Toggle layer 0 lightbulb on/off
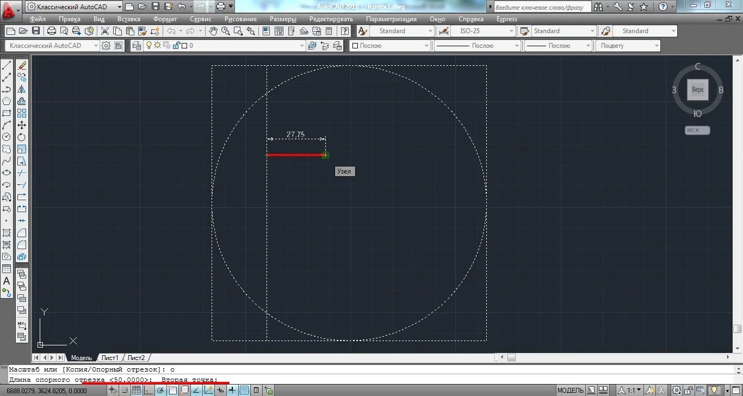The width and height of the screenshot is (743, 396). (x=148, y=46)
